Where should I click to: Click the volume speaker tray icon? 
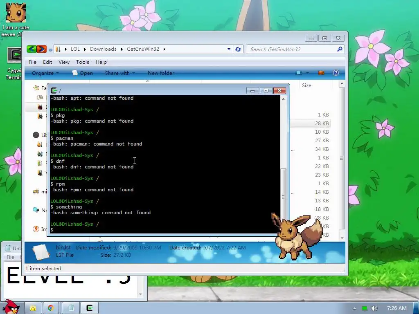(374, 308)
